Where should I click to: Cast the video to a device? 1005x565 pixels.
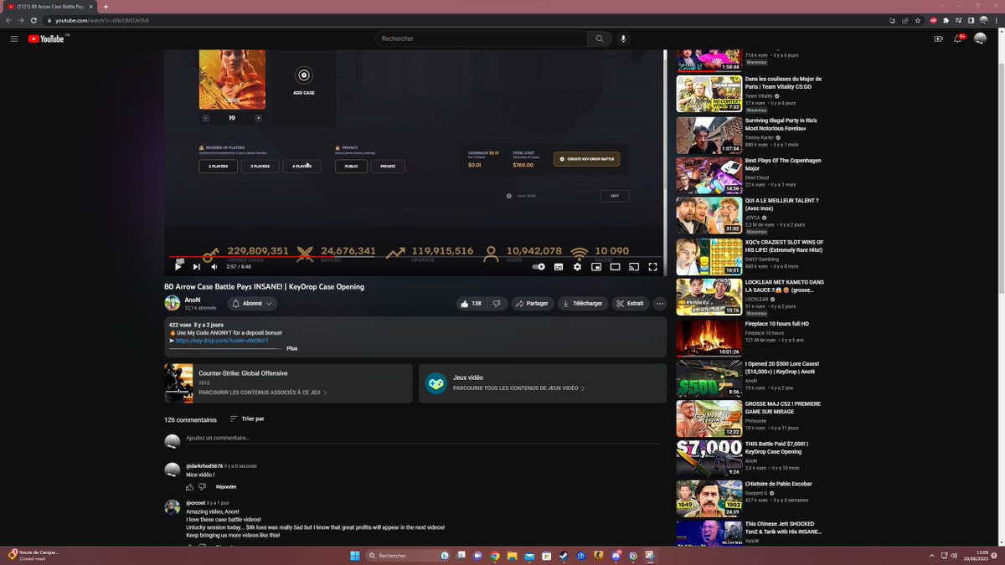(634, 266)
